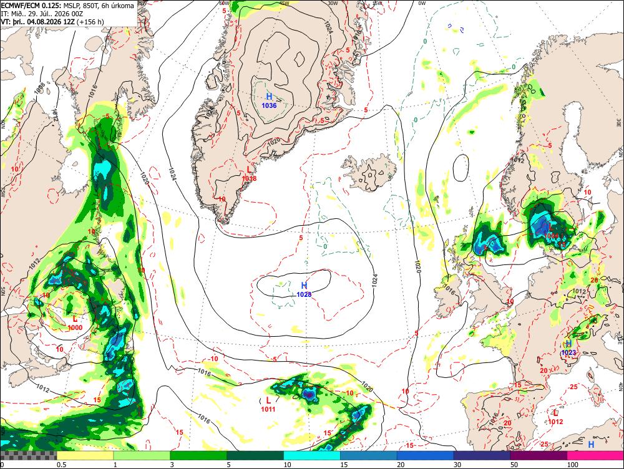Click the legend tick label 50
Image resolution: width=624 pixels, height=469 pixels.
pyautogui.click(x=515, y=465)
